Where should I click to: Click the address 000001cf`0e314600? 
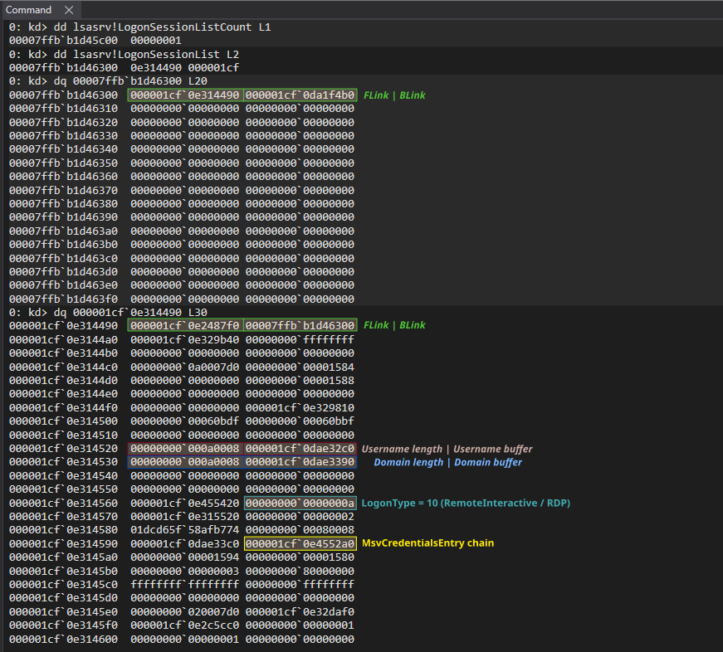[x=63, y=639]
